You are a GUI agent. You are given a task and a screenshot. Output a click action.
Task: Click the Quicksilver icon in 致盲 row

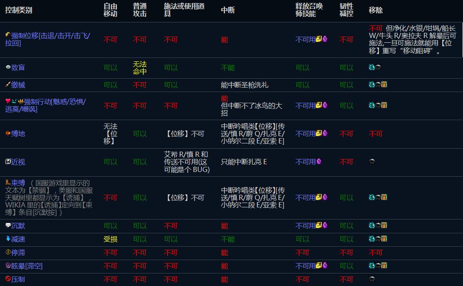pyautogui.click(x=378, y=67)
